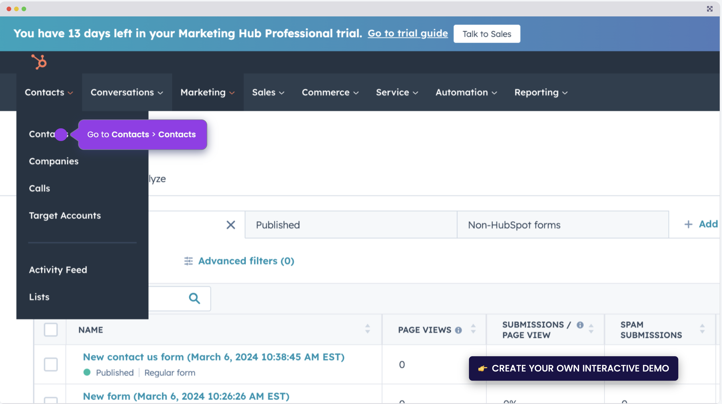
Task: Remove the Published filter with the X icon
Action: click(x=231, y=225)
